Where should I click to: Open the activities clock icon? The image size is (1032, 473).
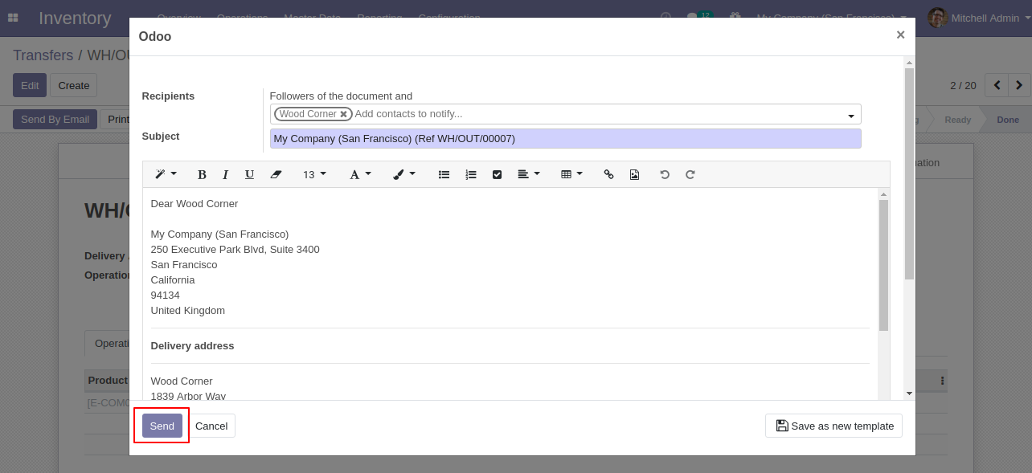click(665, 17)
